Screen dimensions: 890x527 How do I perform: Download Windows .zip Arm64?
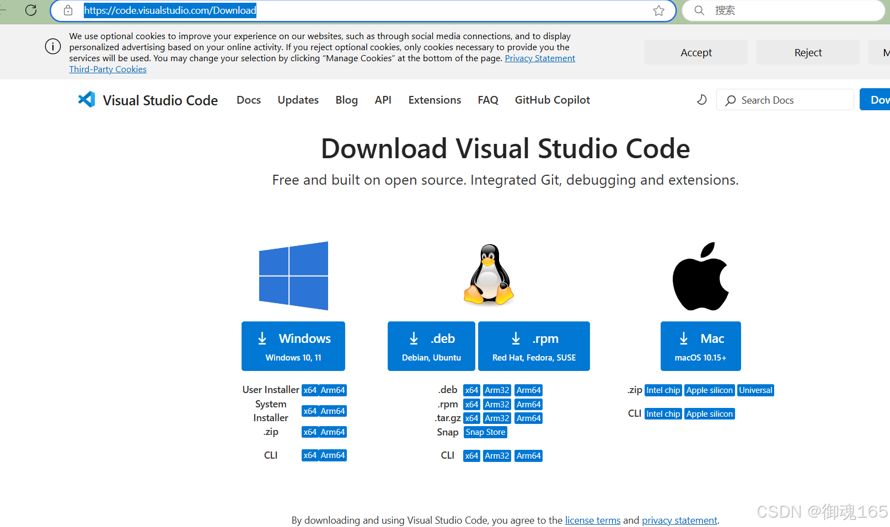(x=333, y=432)
